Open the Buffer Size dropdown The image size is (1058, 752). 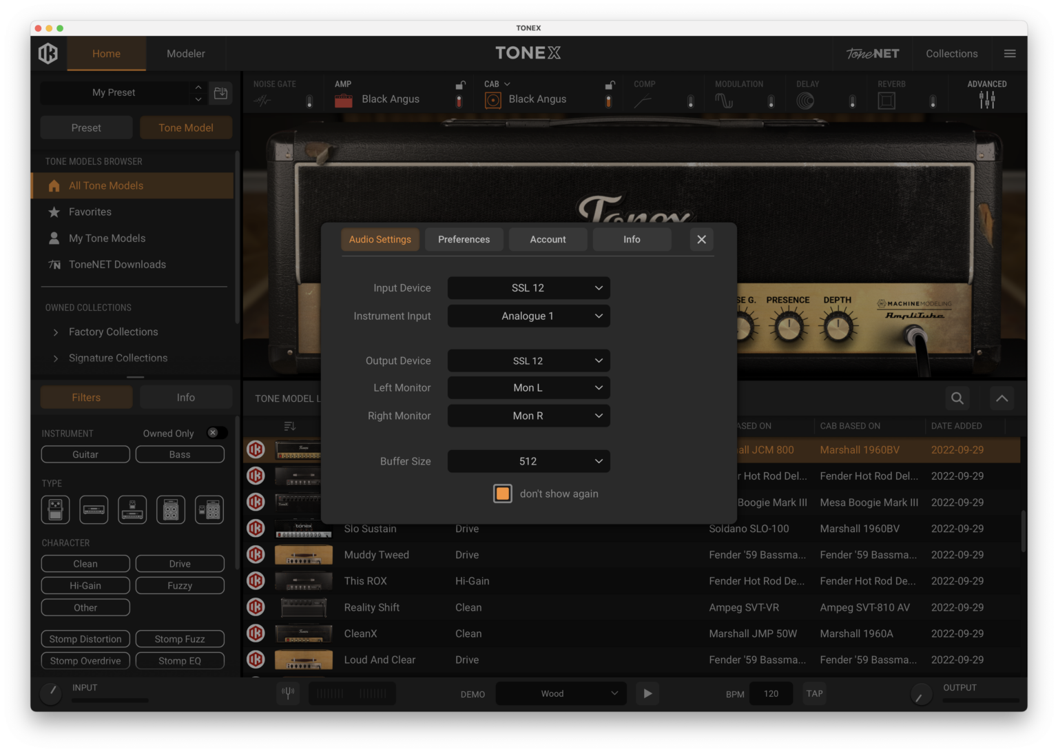point(528,461)
